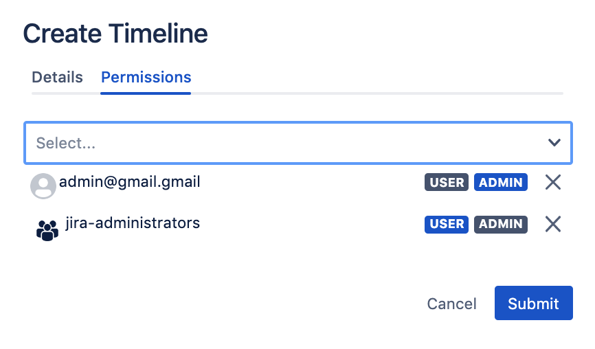Click the blue underline beneath Permissions tab
The height and width of the screenshot is (349, 595).
146,93
